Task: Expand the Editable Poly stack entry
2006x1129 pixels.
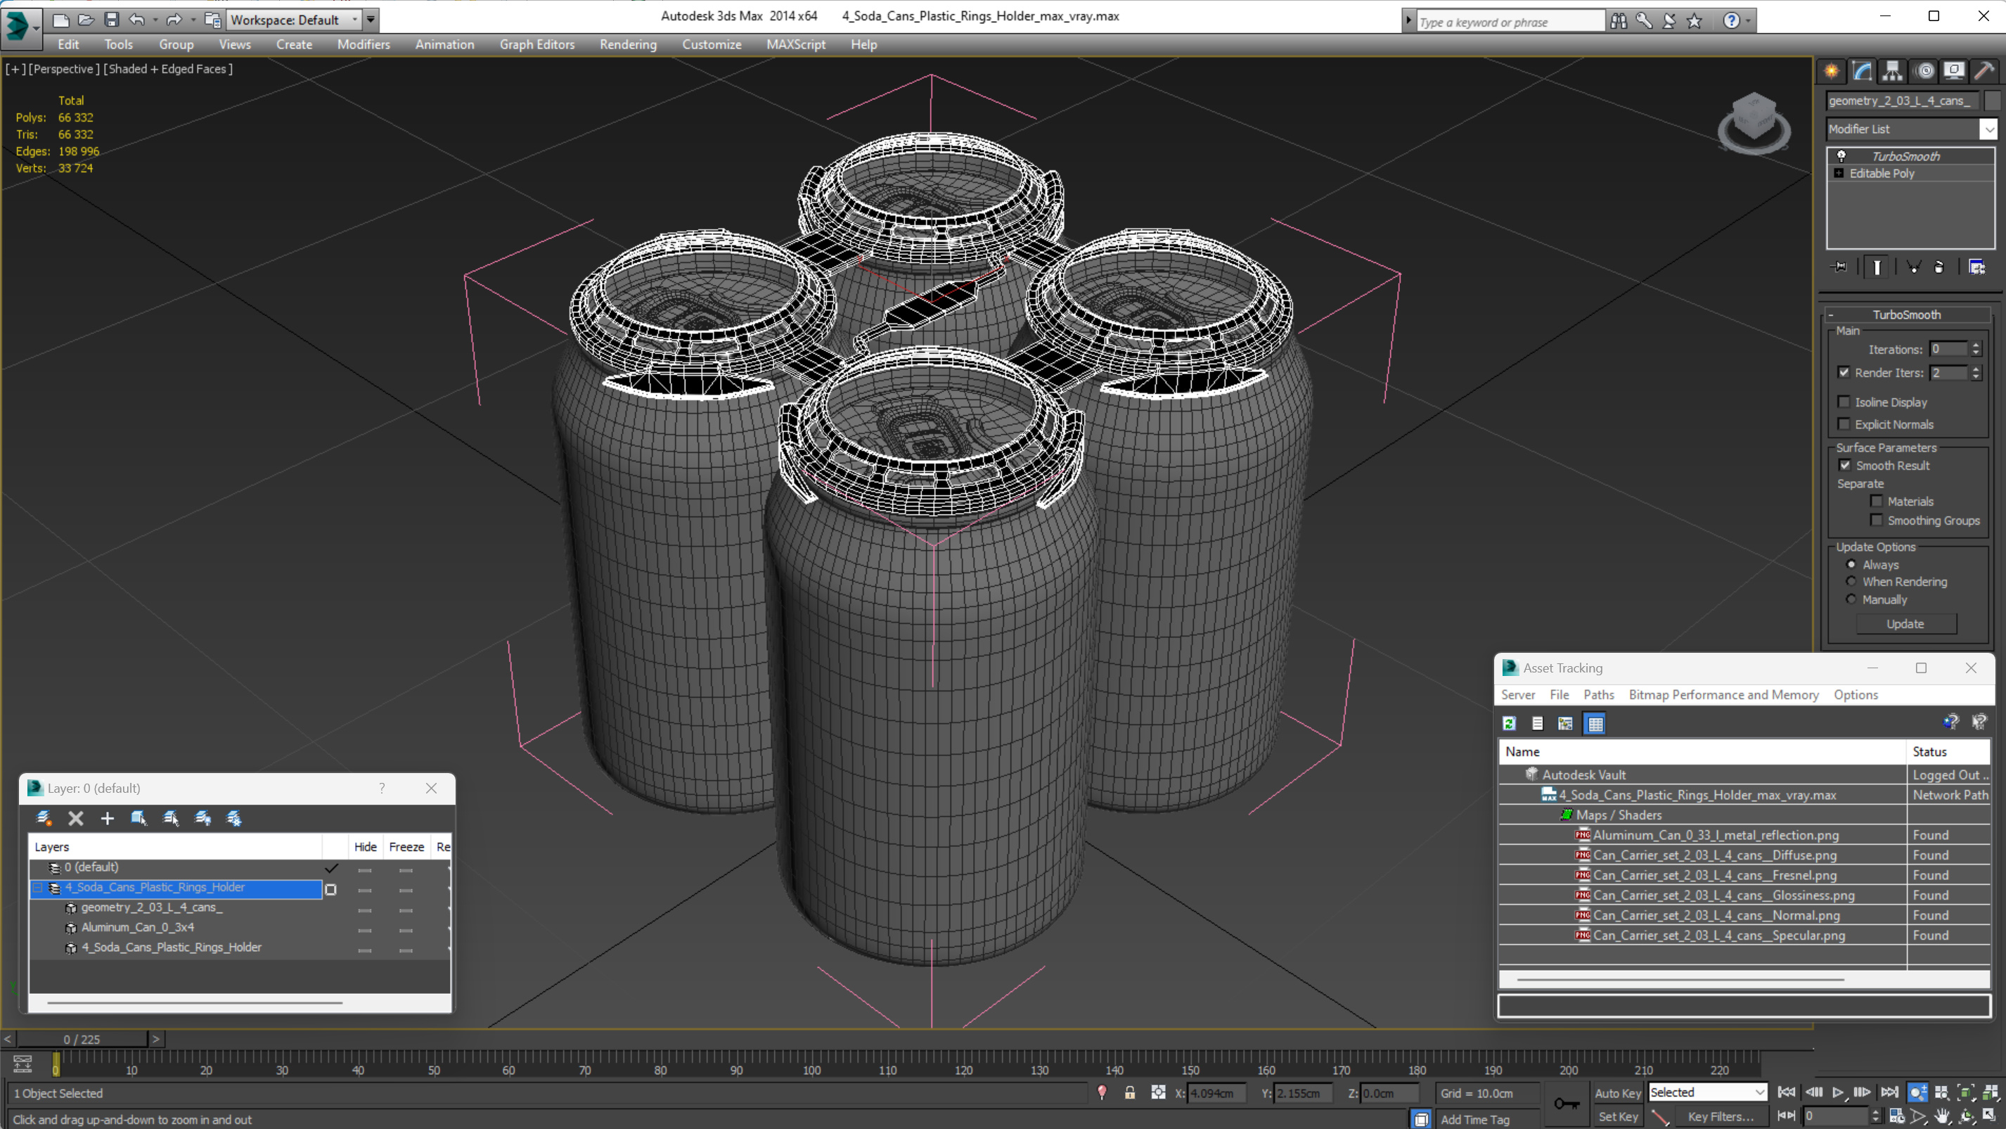Action: 1839,173
